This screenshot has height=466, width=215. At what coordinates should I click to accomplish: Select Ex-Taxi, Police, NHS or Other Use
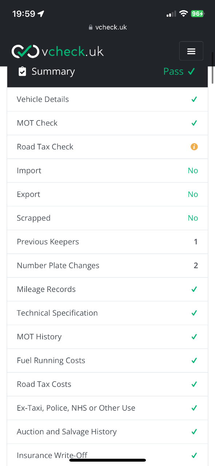[107, 408]
